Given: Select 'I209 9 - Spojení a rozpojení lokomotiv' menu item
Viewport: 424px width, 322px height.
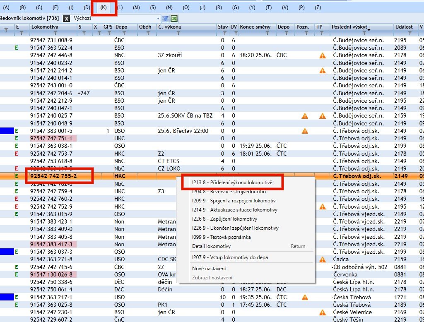Looking at the screenshot, I should coord(234,201).
